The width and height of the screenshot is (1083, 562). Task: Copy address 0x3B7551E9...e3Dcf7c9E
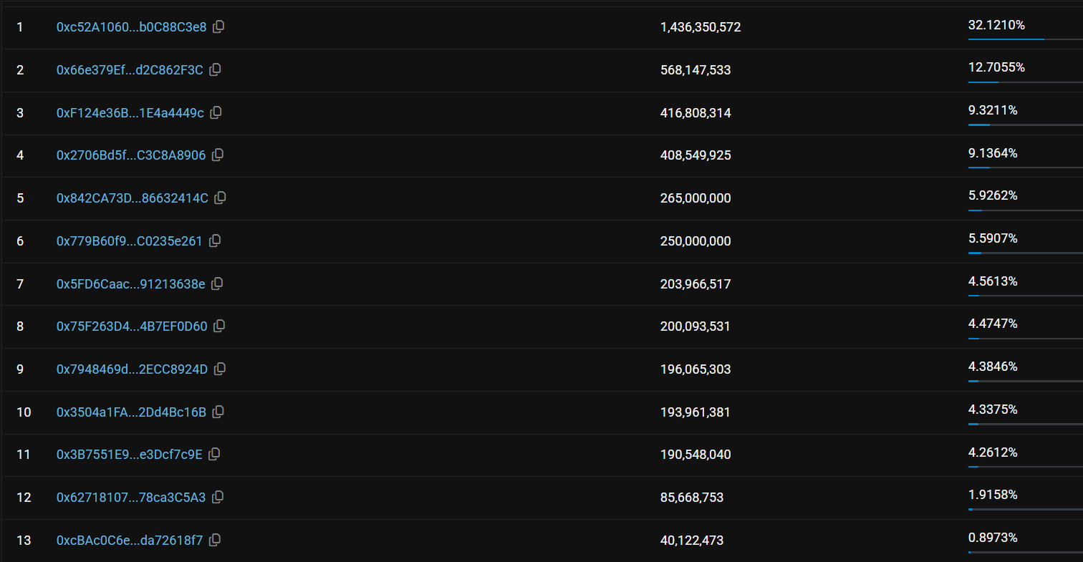click(x=214, y=454)
